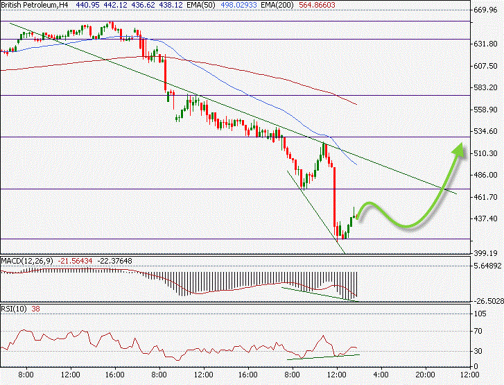The height and width of the screenshot is (385, 504).
Task: Select the green divergence line on RSI
Action: click(323, 357)
